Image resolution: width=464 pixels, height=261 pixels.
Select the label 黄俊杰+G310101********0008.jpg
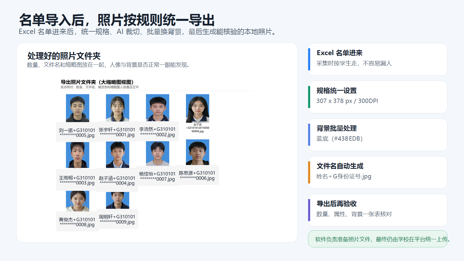click(77, 222)
